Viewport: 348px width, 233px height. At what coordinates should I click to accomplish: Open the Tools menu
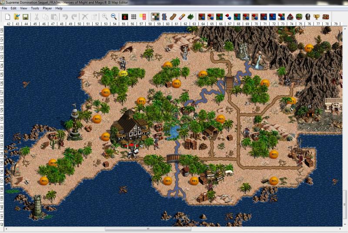(35, 8)
